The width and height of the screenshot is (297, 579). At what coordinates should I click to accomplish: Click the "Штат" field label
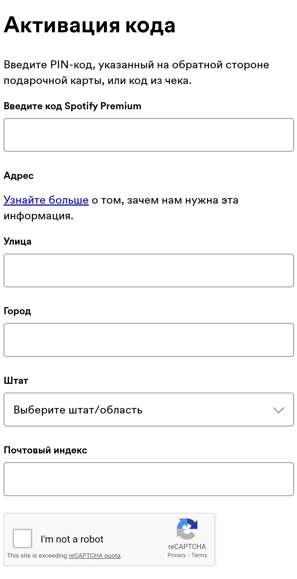16,380
